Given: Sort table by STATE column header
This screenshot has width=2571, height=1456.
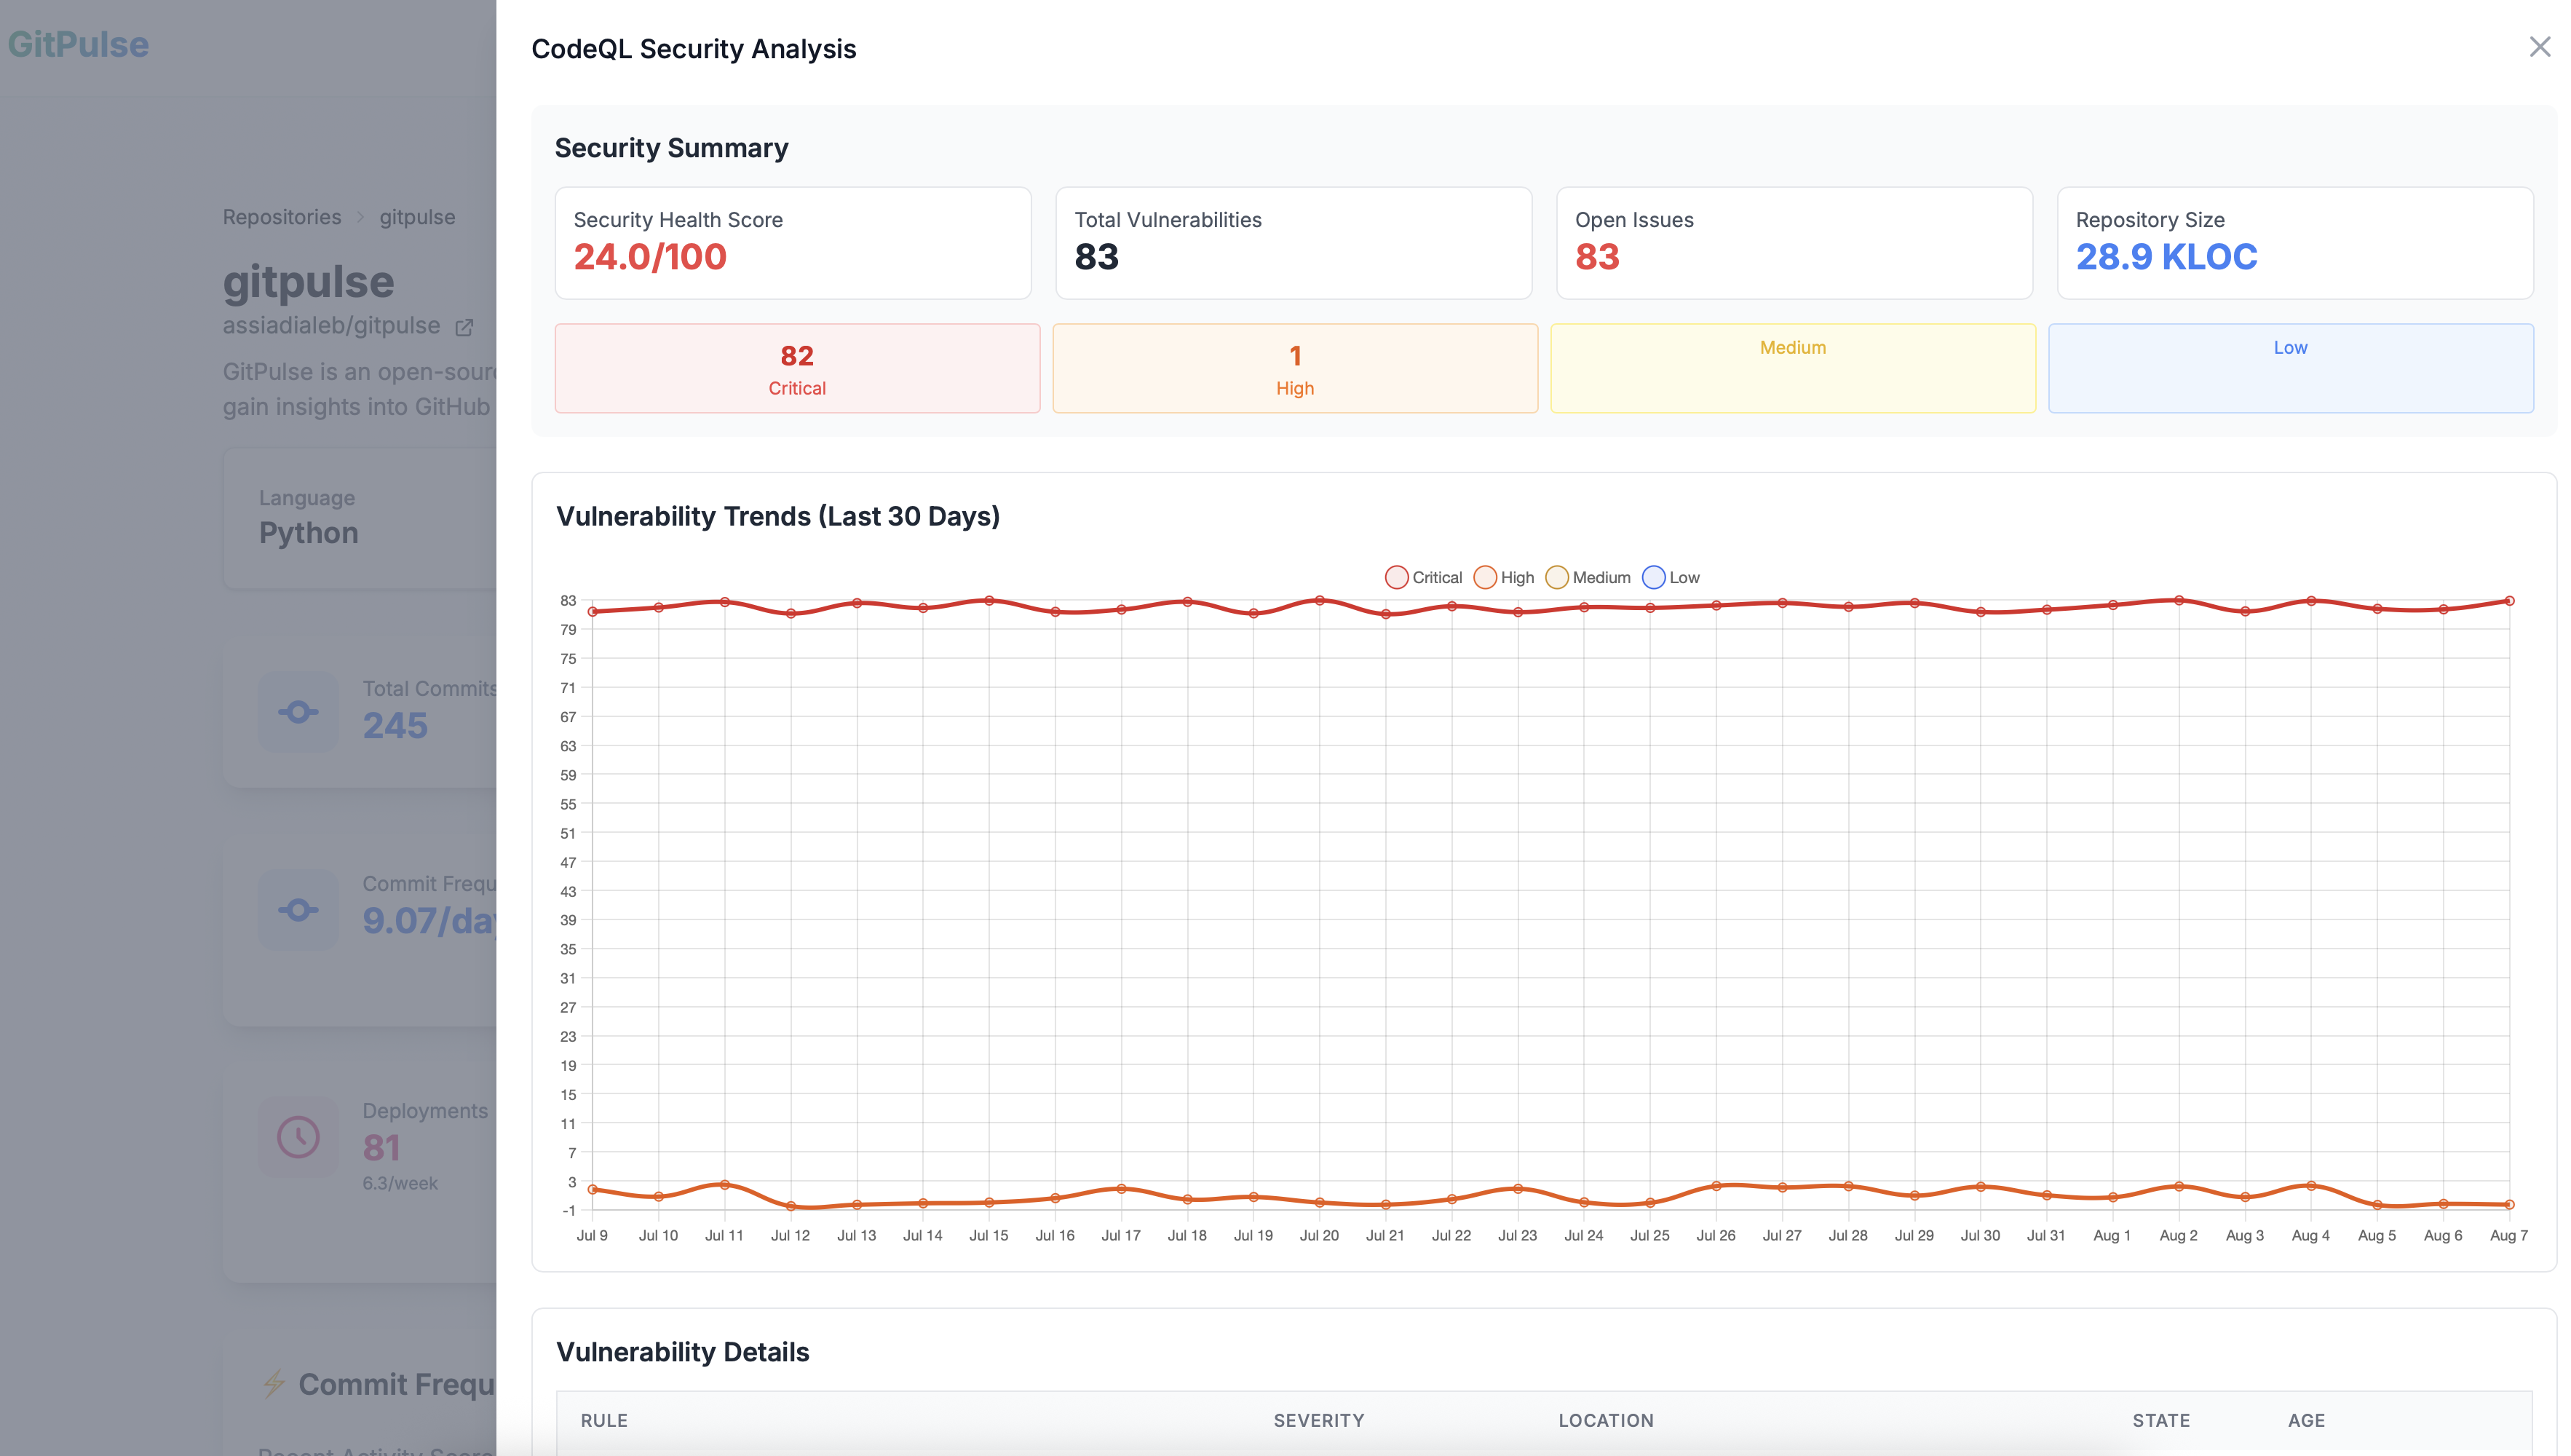Looking at the screenshot, I should (2161, 1420).
